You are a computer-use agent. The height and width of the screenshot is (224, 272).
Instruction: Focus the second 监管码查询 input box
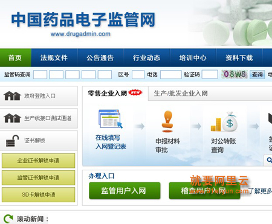[56, 74]
